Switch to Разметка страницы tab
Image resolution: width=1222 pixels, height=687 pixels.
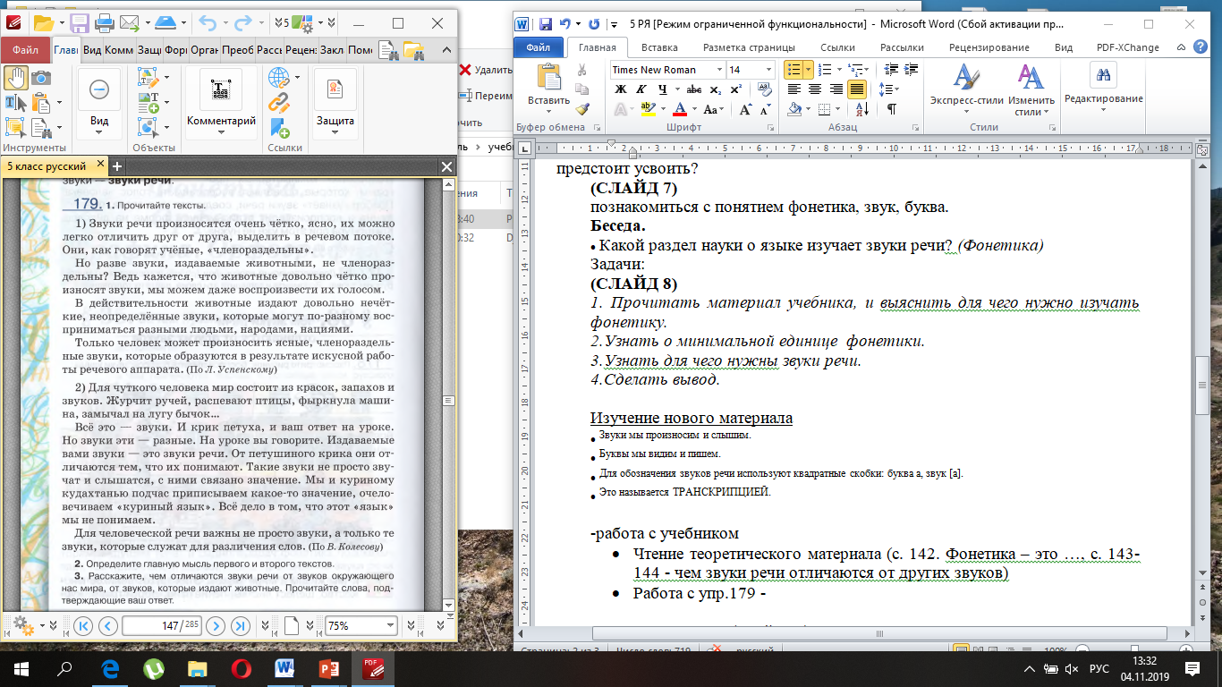tap(747, 47)
